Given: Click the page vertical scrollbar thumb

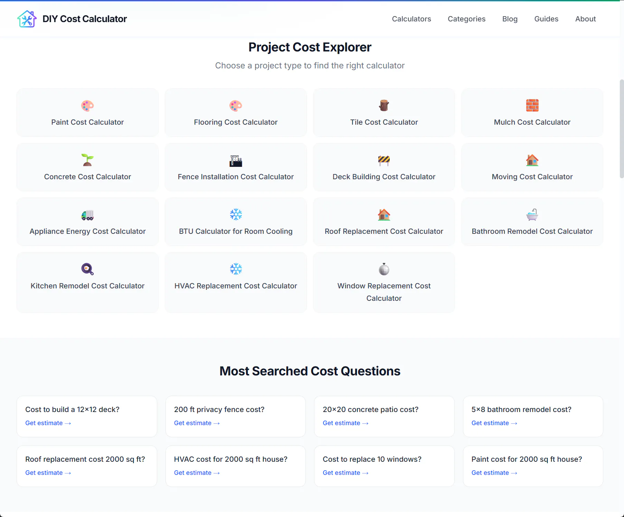Looking at the screenshot, I should [x=622, y=129].
